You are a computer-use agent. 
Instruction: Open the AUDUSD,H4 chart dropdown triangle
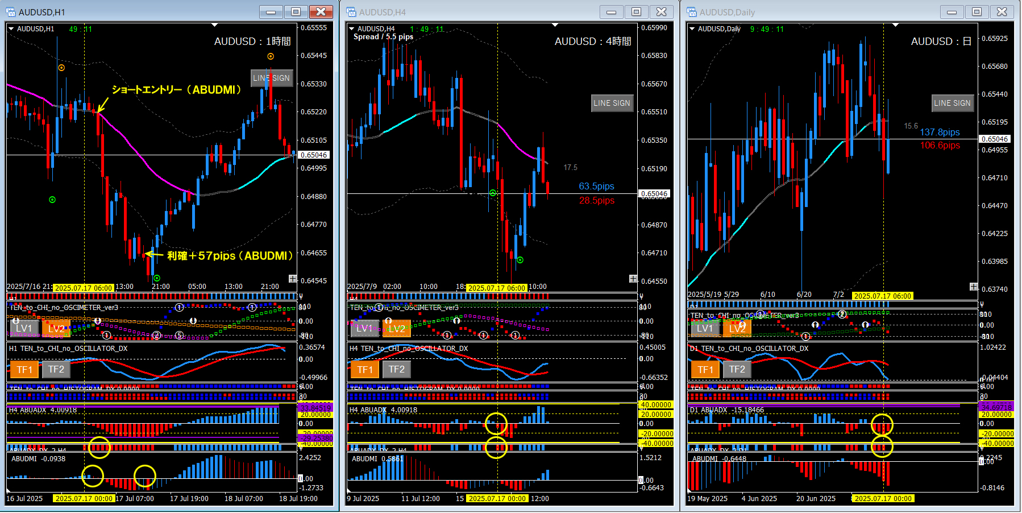coord(352,28)
